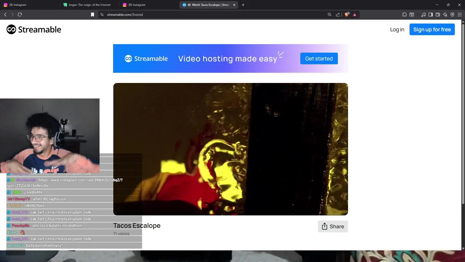This screenshot has width=465, height=262.
Task: Open a new tab with the plus button
Action: pos(243,5)
